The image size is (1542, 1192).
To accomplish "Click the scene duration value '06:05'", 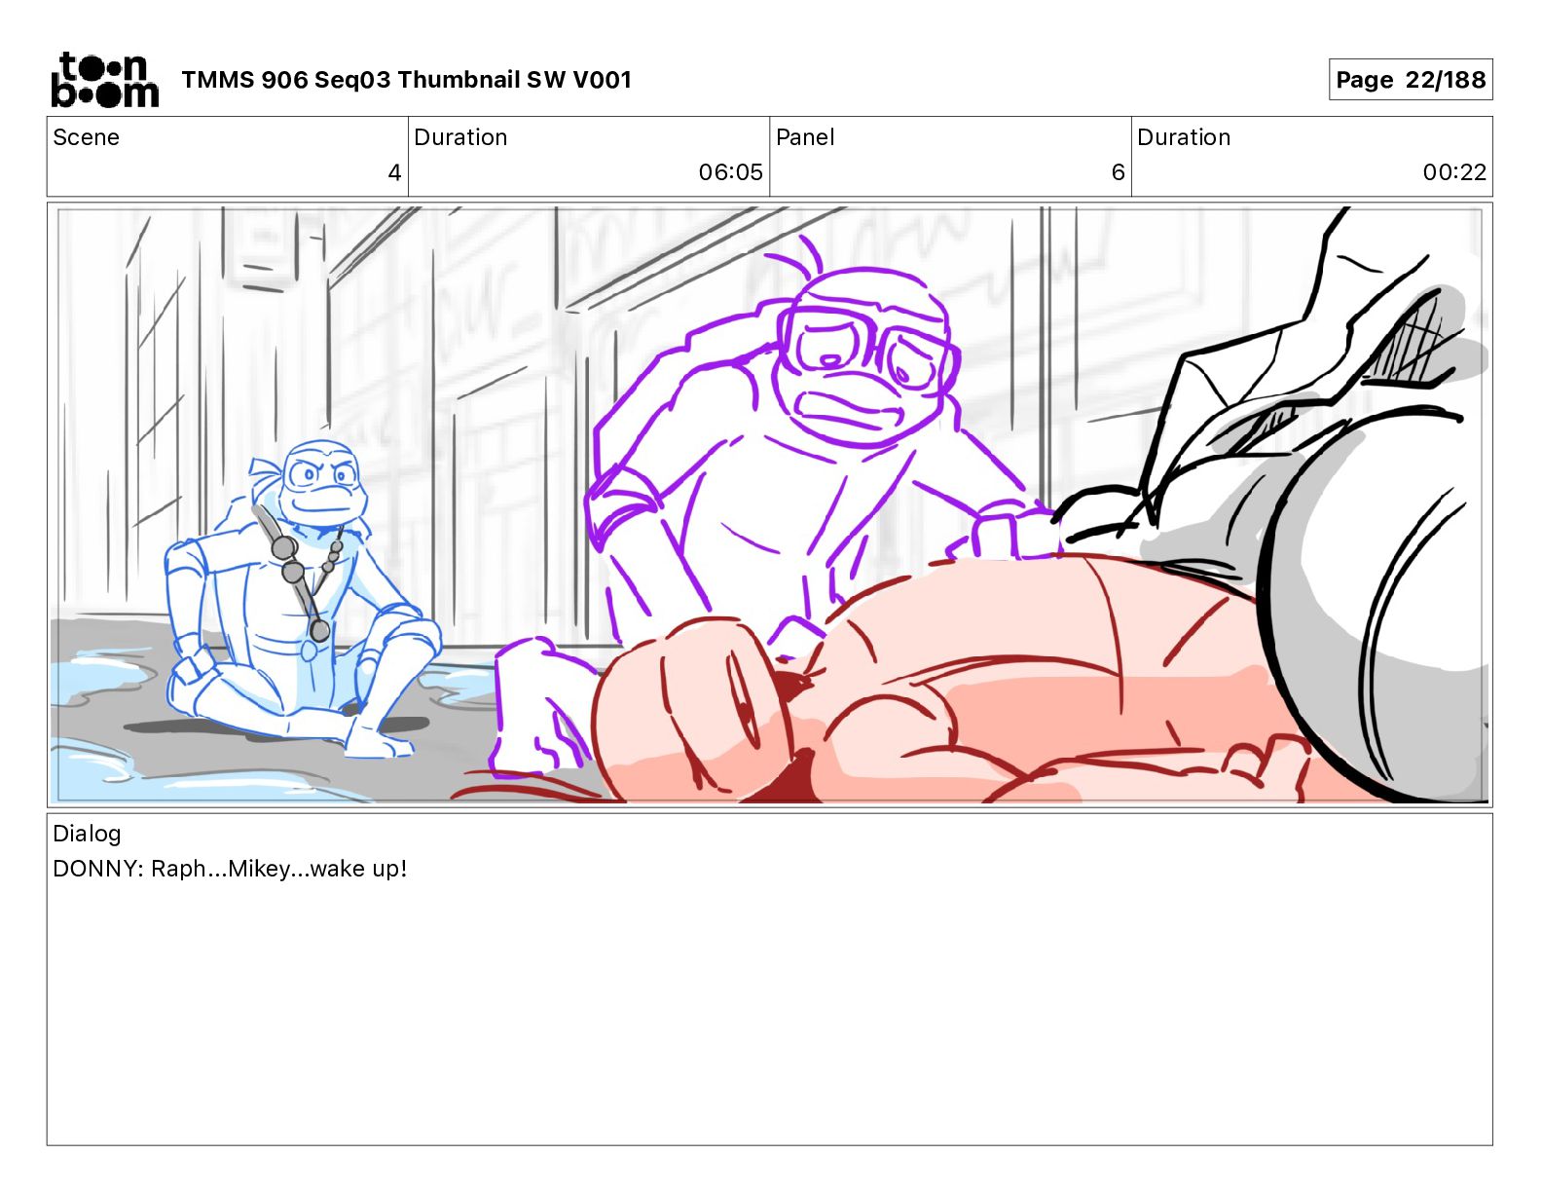I will (x=731, y=172).
